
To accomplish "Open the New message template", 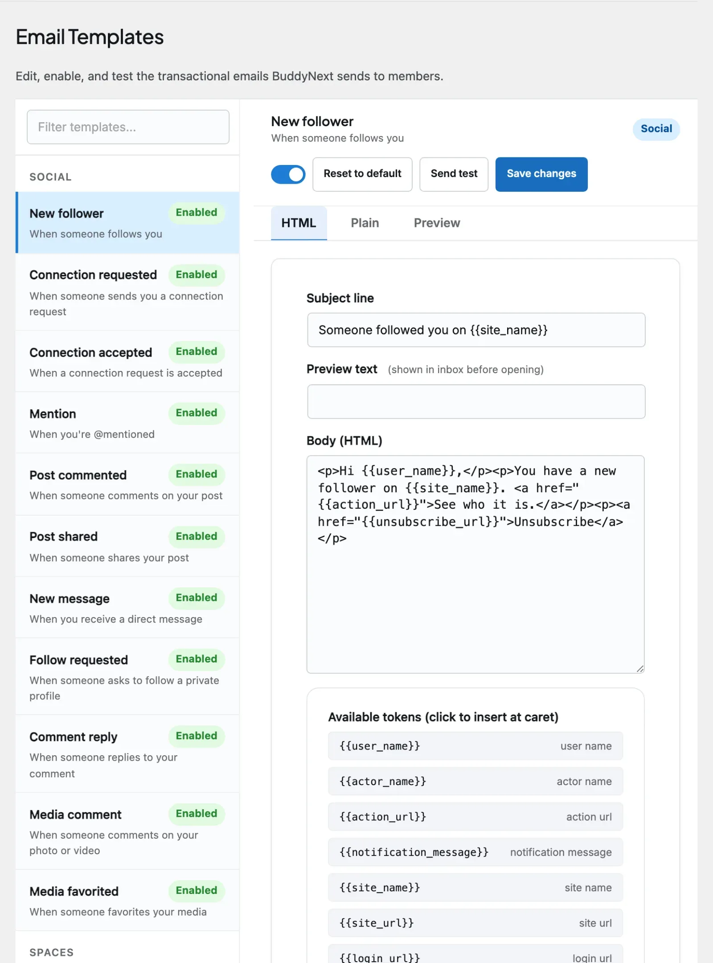I will pyautogui.click(x=128, y=608).
